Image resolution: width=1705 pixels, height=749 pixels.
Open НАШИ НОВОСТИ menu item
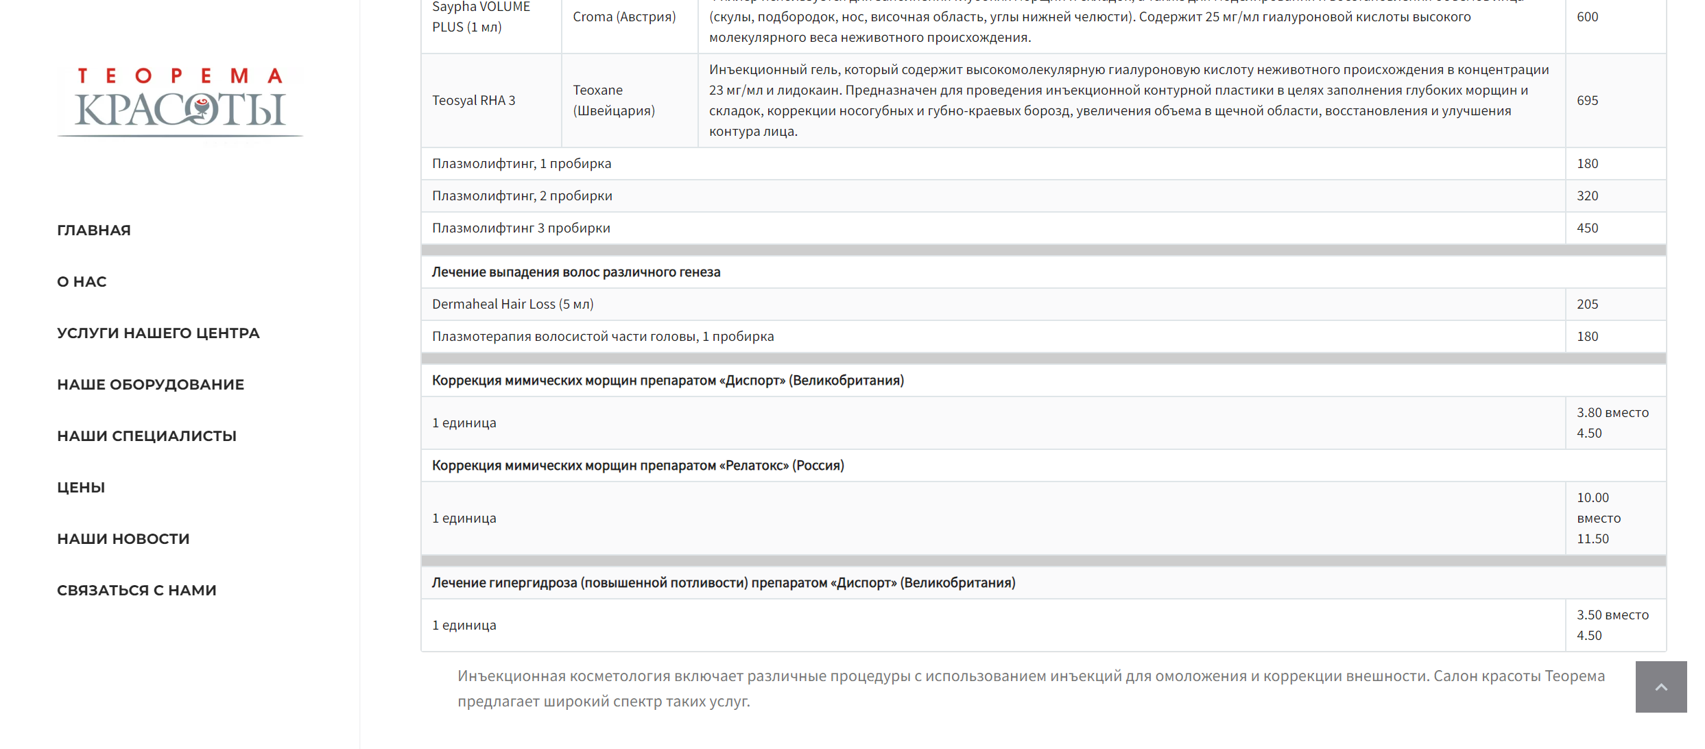click(123, 539)
